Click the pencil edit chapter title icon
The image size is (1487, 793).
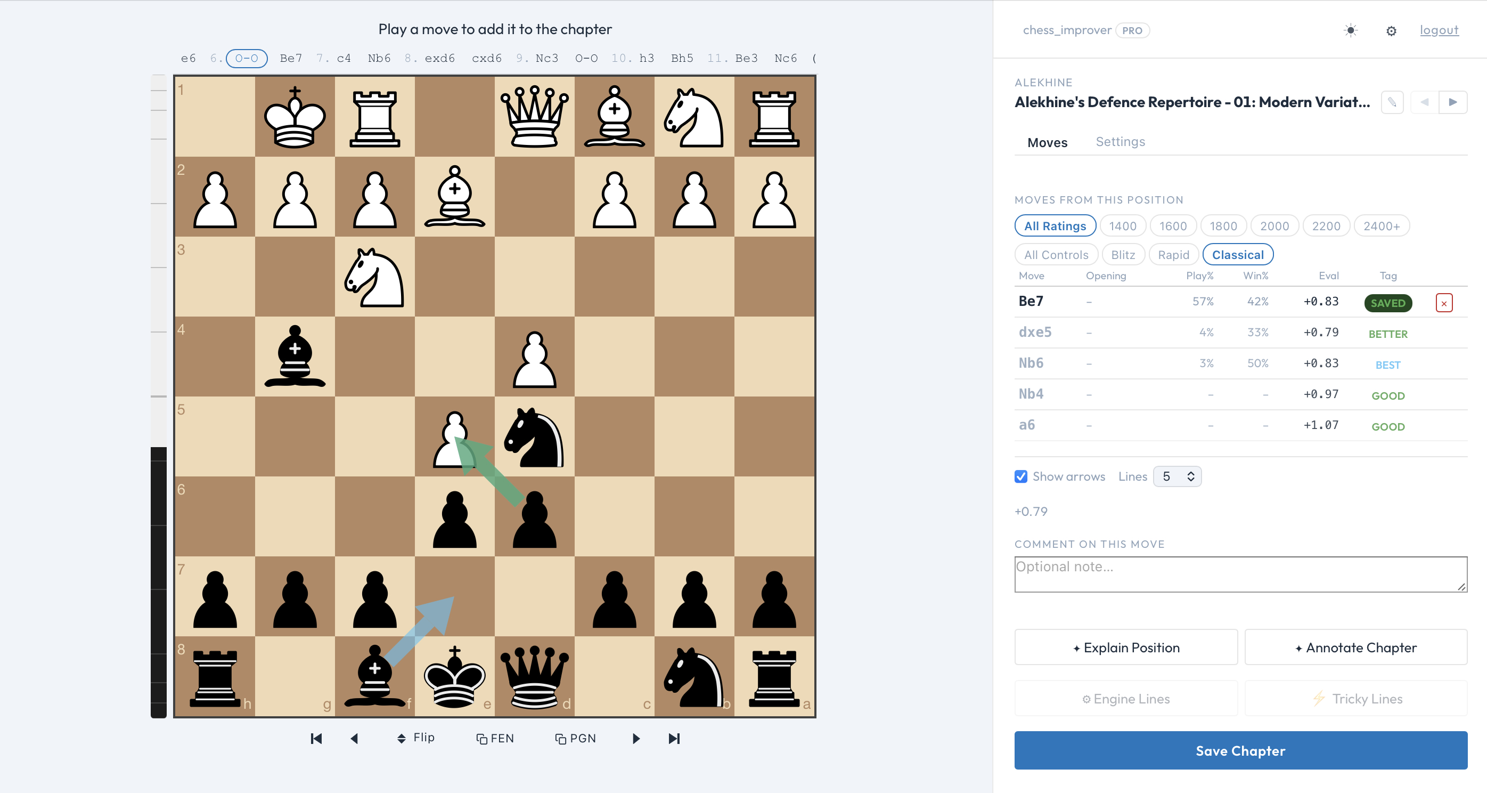pyautogui.click(x=1392, y=102)
